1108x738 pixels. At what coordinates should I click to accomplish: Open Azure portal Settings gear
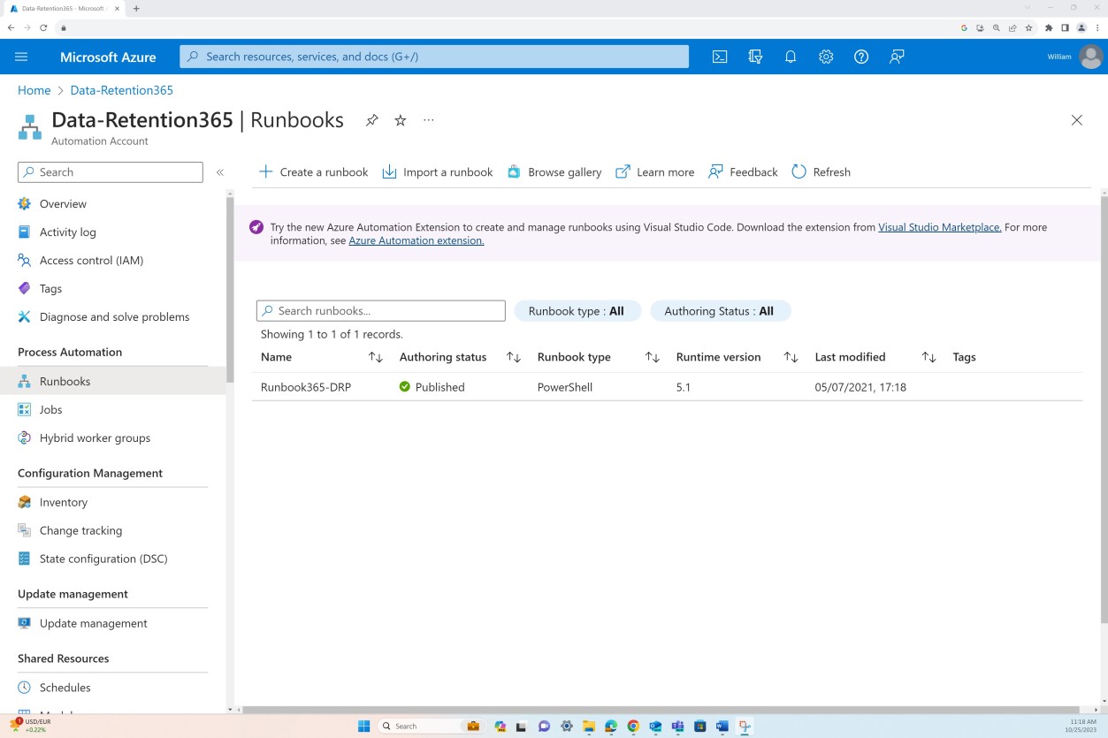(825, 57)
